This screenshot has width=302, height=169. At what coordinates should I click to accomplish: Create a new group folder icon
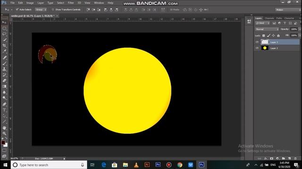point(283,159)
